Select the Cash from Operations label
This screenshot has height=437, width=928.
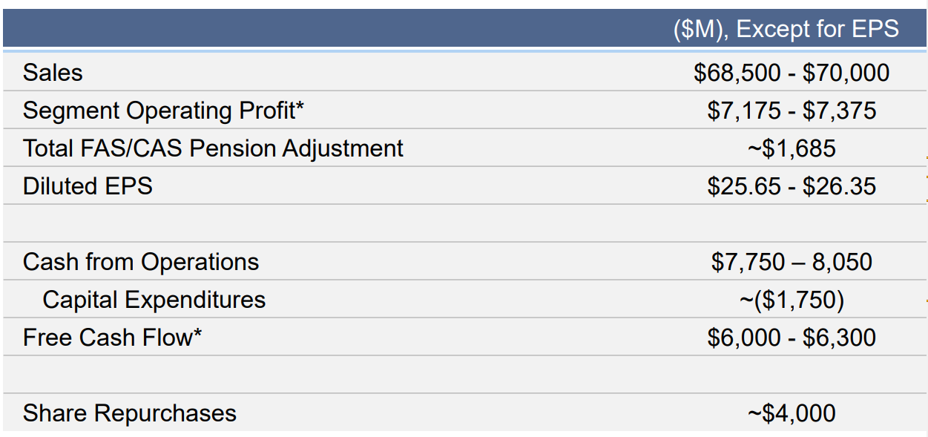[141, 262]
